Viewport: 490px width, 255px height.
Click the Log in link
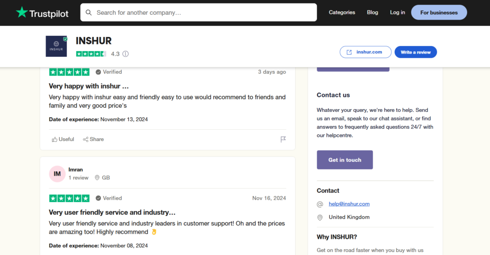(397, 12)
